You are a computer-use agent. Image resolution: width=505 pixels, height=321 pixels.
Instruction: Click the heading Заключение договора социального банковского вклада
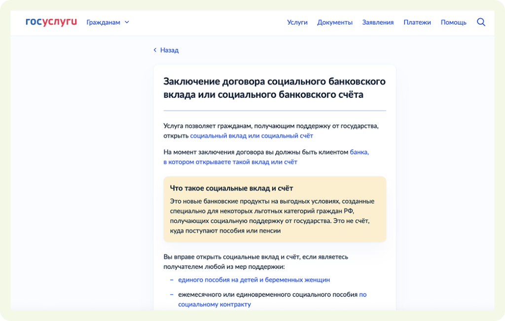click(274, 88)
